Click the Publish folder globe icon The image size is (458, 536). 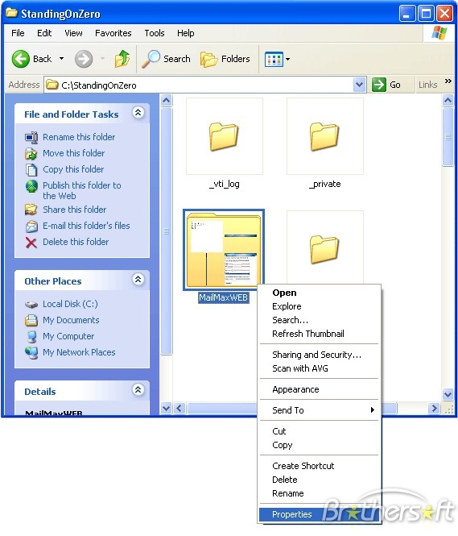pyautogui.click(x=31, y=186)
